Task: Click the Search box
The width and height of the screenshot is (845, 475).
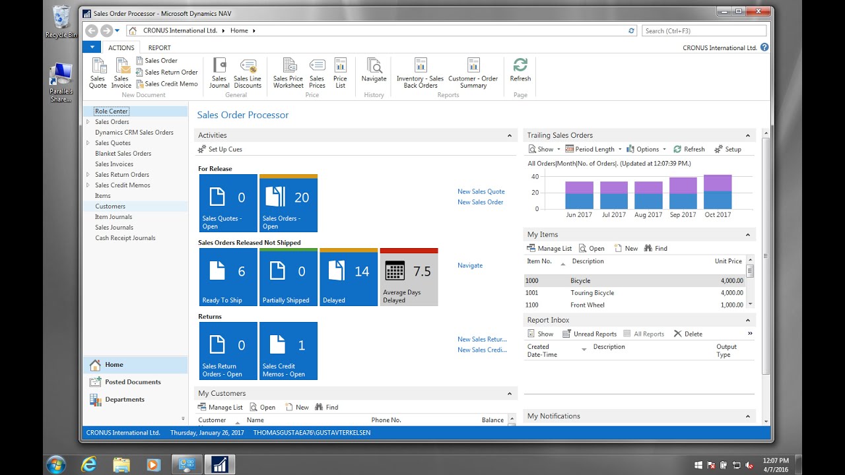Action: coord(704,30)
